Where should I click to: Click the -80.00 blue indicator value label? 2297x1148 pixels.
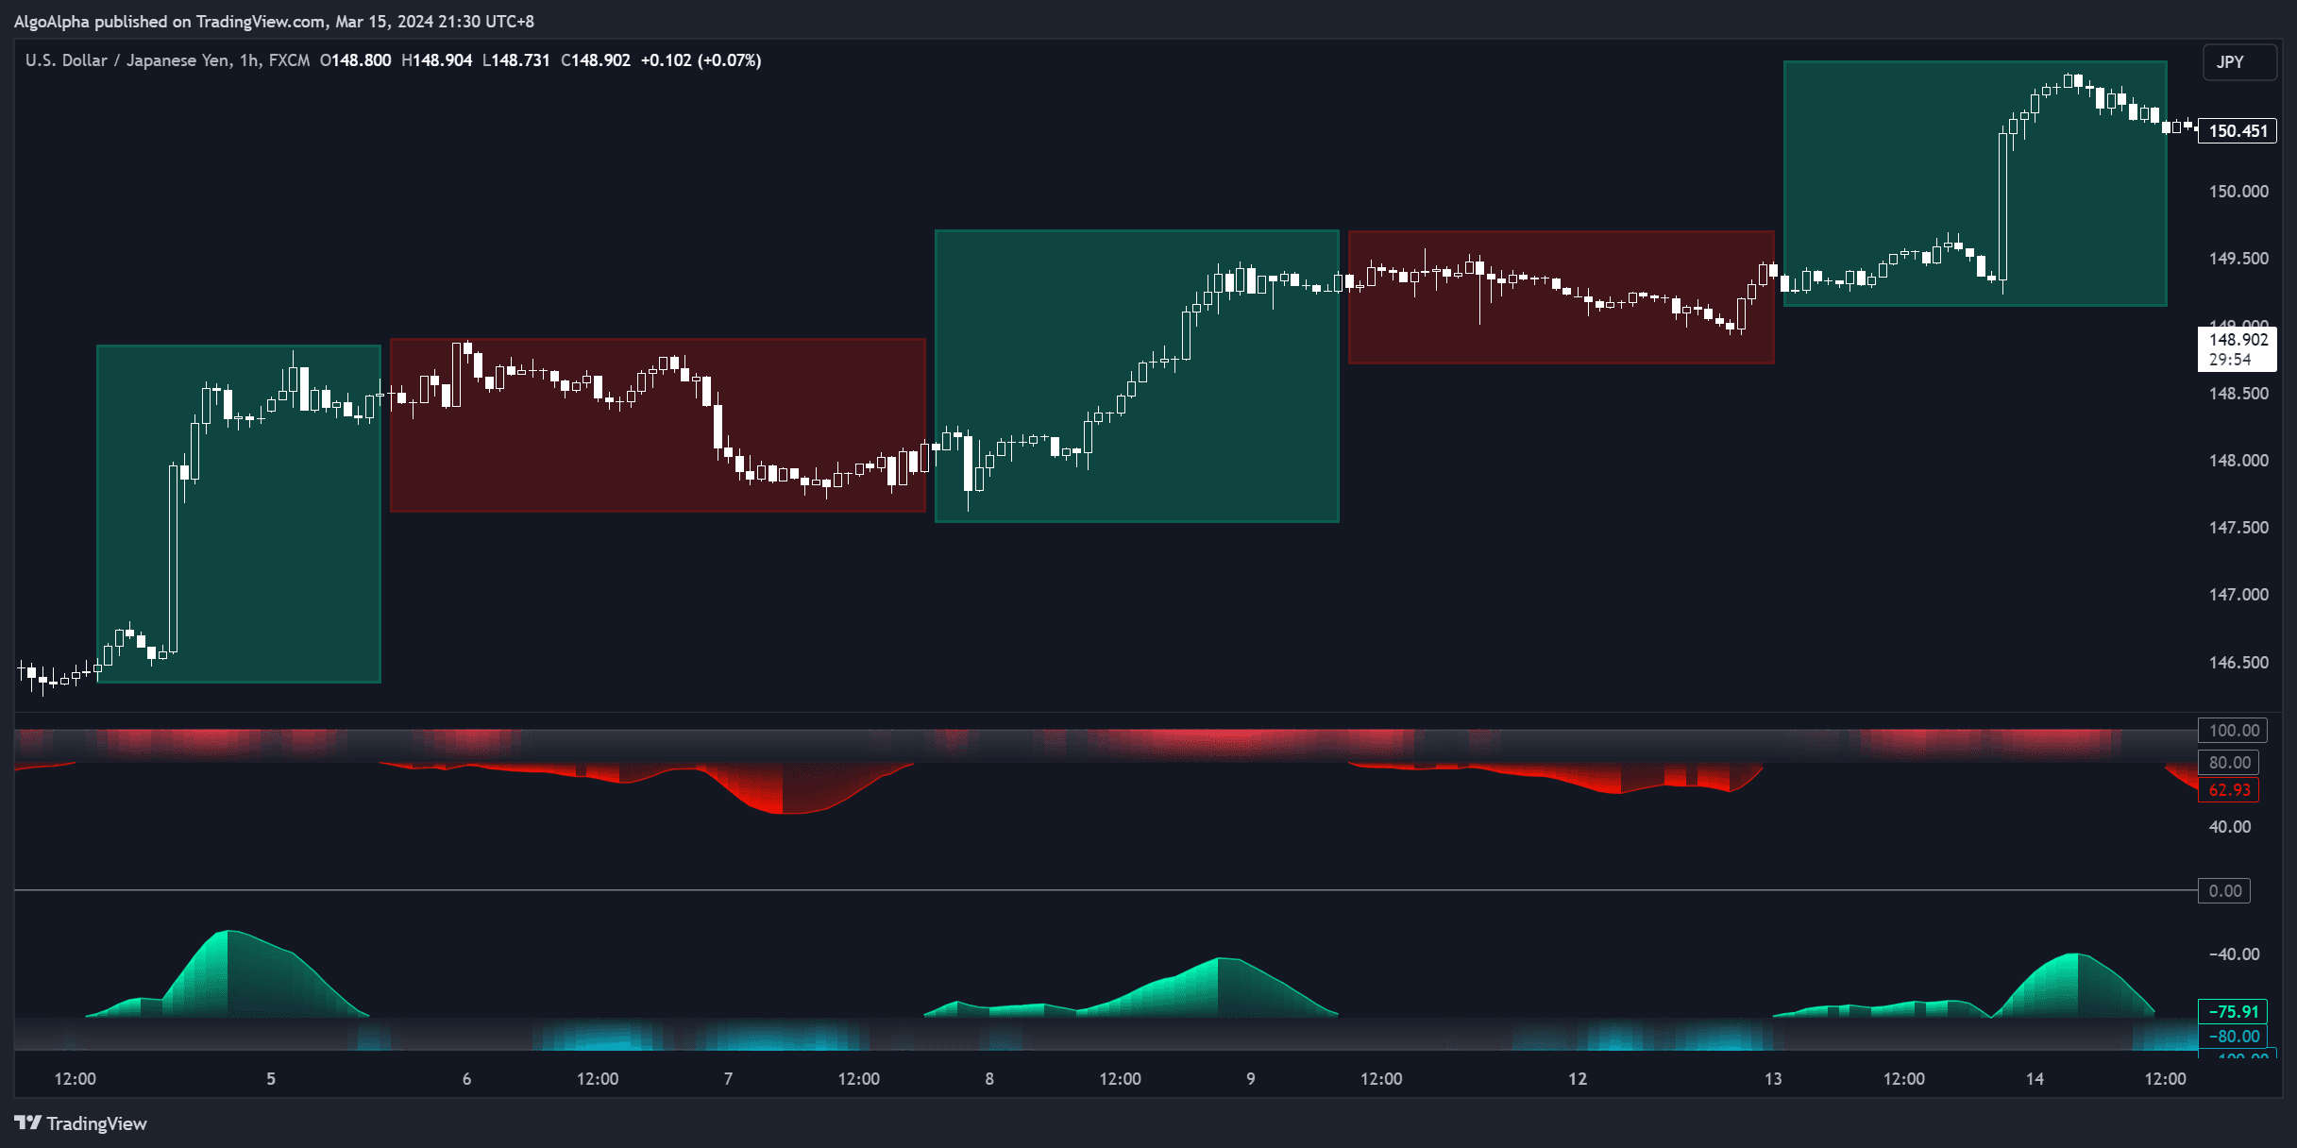click(x=2232, y=1036)
